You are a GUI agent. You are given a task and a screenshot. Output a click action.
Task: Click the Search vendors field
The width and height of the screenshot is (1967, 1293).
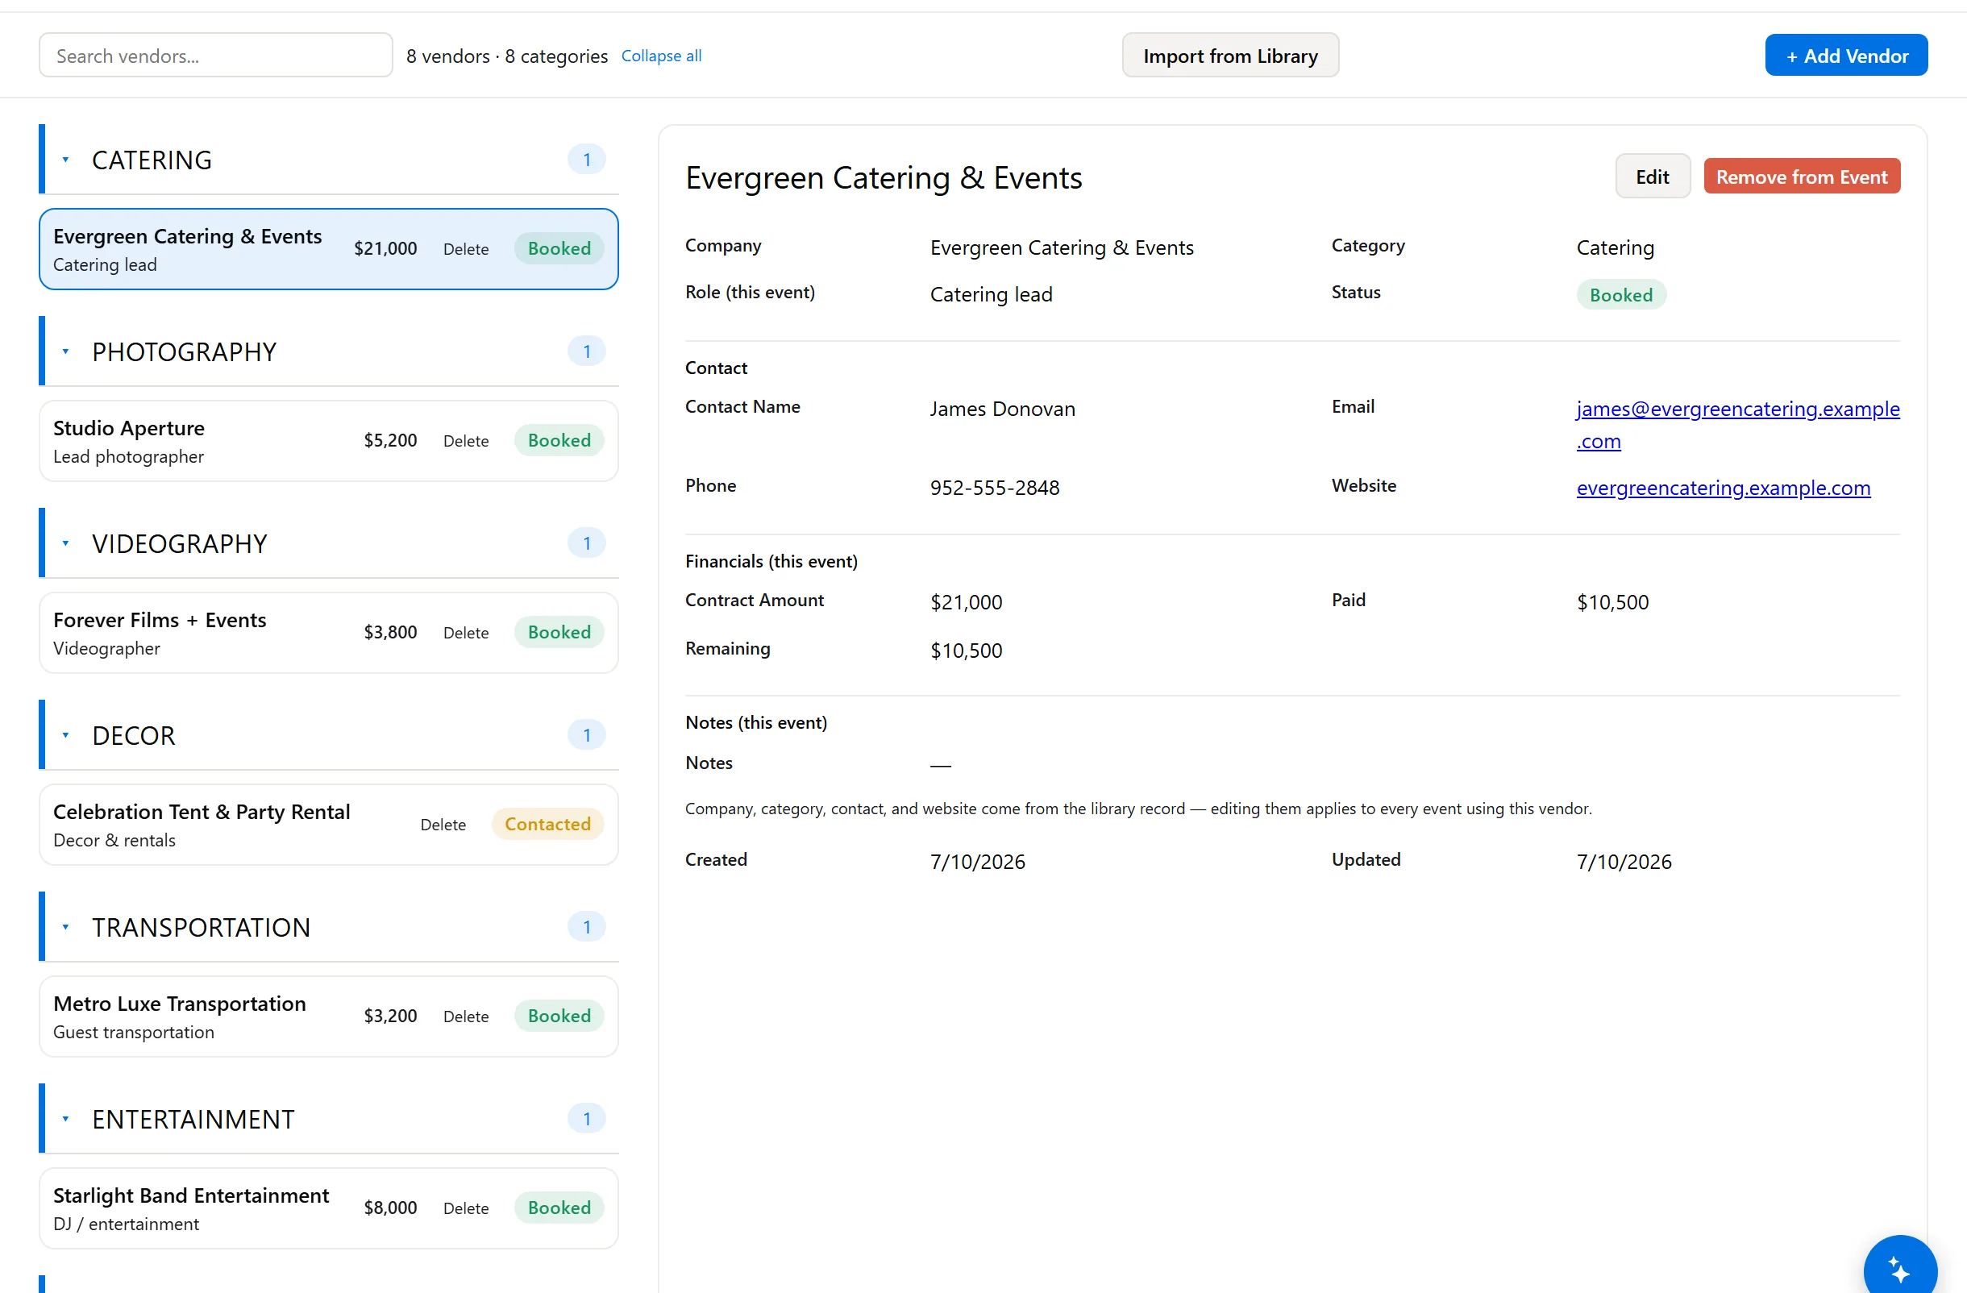point(216,56)
